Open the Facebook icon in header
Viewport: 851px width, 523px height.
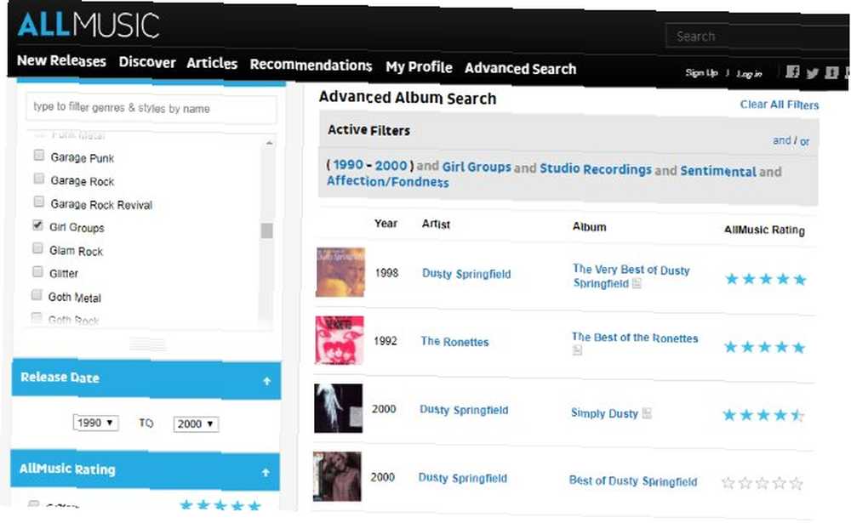tap(792, 71)
